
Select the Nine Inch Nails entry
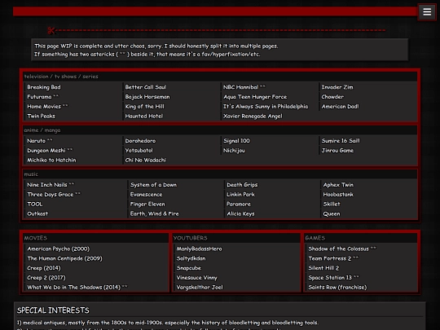[x=51, y=185]
